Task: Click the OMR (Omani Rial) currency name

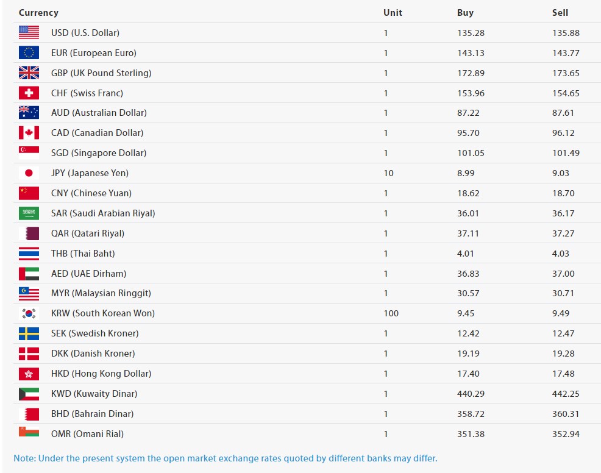Action: [x=87, y=434]
